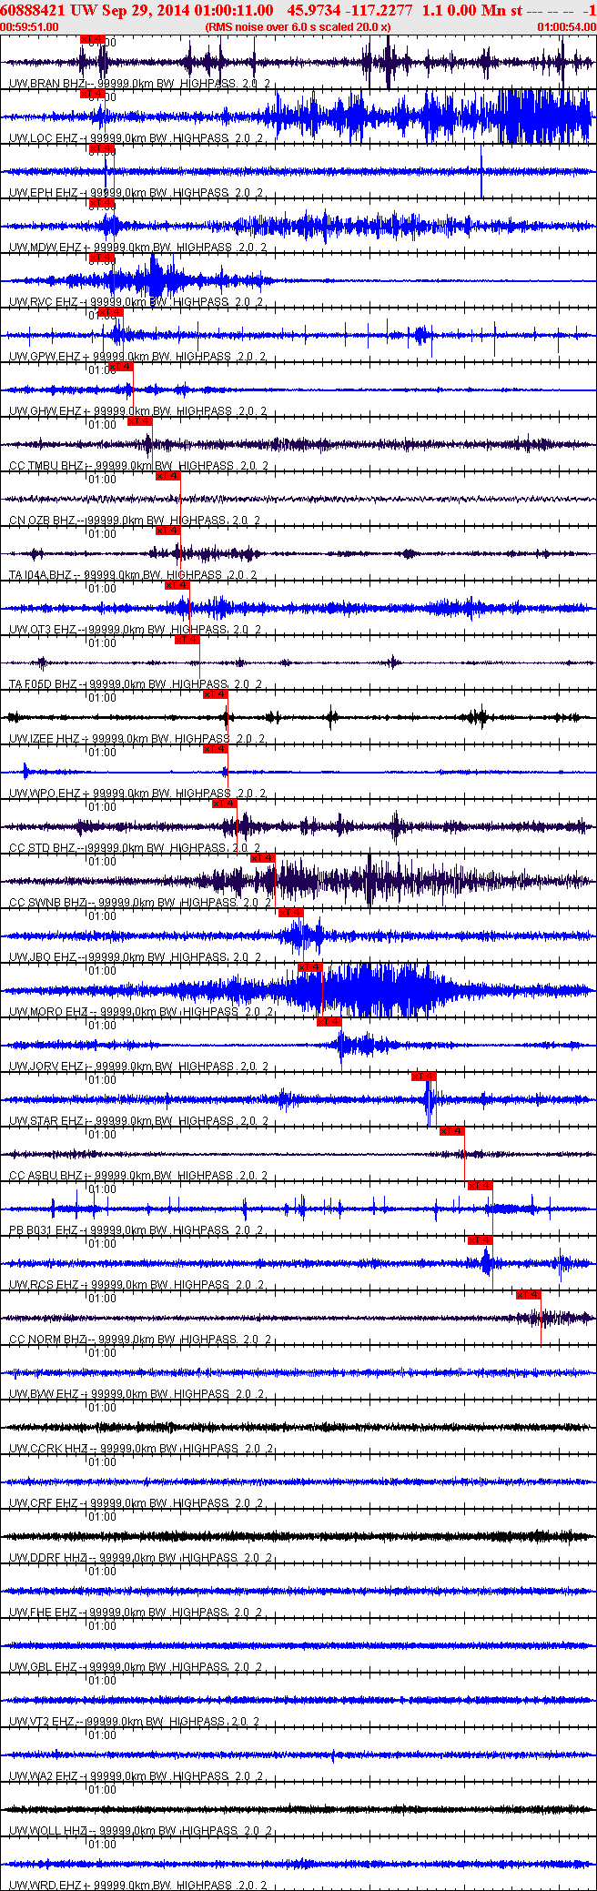597x1891 pixels.
Task: Click the UW.WOLL HHZ station label
Action: click(48, 1831)
